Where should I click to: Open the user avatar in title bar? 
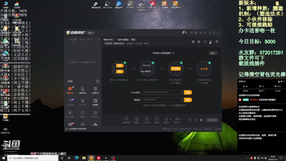coord(184,33)
